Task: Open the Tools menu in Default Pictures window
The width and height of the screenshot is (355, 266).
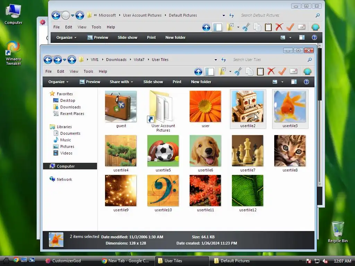Action: [x=96, y=27]
